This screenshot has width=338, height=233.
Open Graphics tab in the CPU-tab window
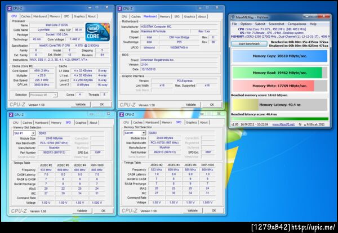click(x=79, y=16)
